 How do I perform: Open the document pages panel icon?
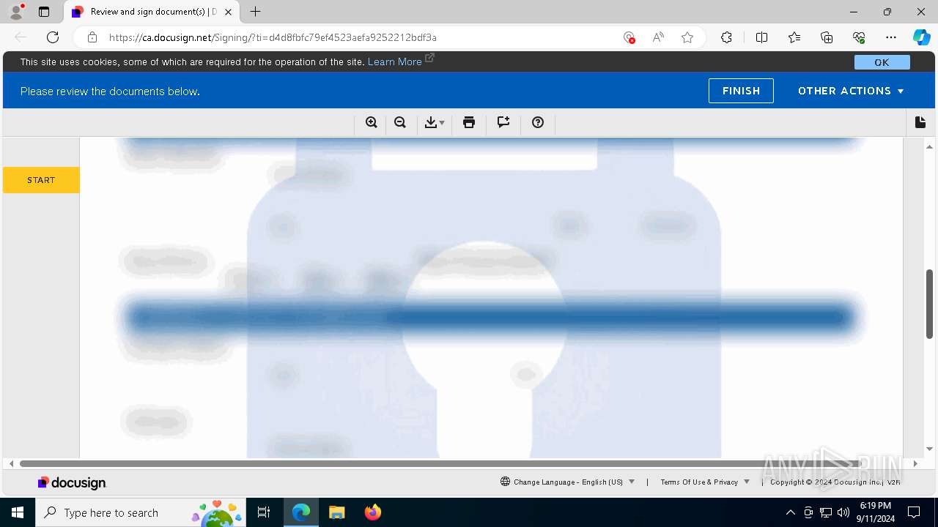pos(920,122)
